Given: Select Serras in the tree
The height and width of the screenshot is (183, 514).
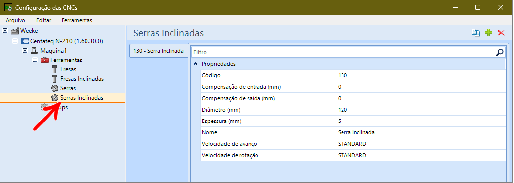Looking at the screenshot, I should [68, 88].
